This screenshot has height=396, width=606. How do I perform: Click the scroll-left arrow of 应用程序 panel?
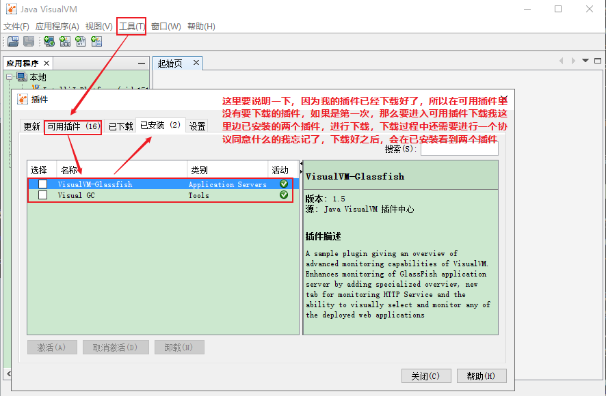[8, 373]
